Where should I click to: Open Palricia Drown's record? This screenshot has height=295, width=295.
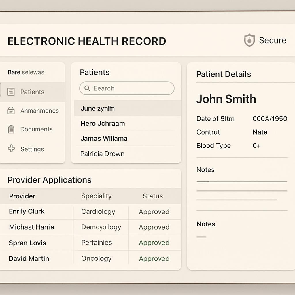(102, 154)
